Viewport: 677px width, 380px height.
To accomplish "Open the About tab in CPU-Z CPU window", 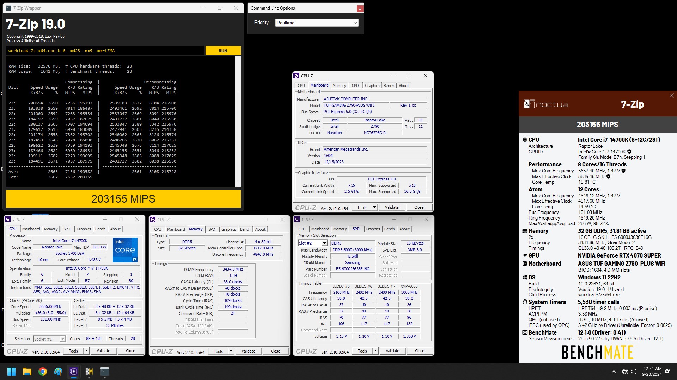I will pyautogui.click(x=115, y=229).
